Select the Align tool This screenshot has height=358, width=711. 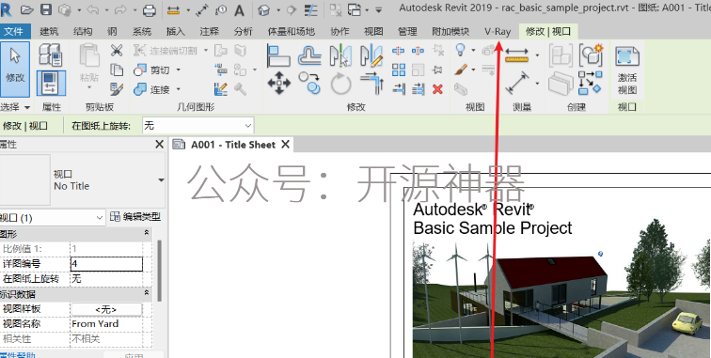[x=278, y=54]
